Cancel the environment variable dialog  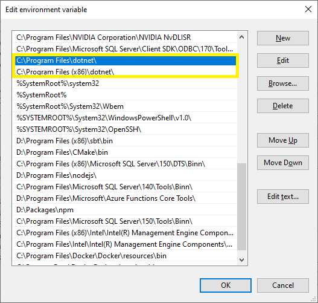click(283, 285)
